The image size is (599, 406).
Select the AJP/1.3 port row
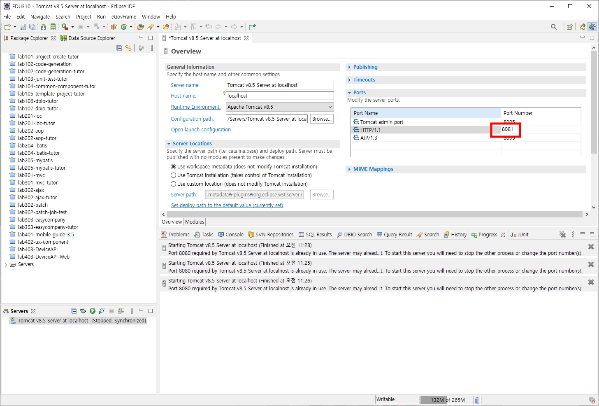coord(466,138)
